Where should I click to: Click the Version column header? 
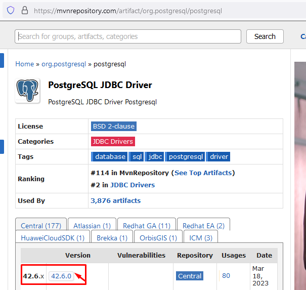click(x=78, y=255)
